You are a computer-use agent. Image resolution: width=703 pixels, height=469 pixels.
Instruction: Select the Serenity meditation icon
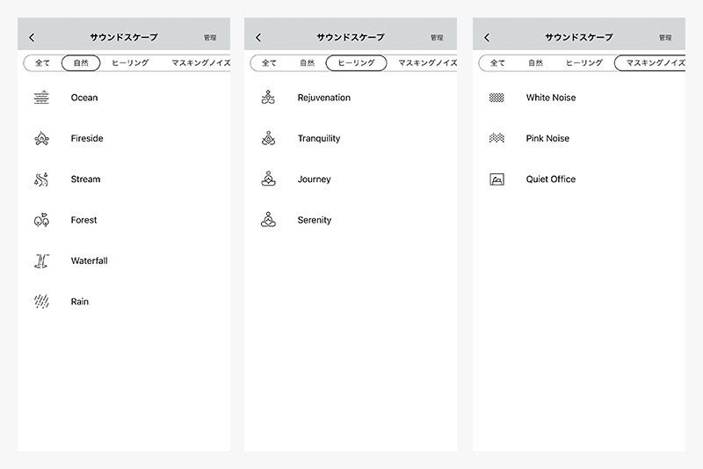[x=268, y=220]
